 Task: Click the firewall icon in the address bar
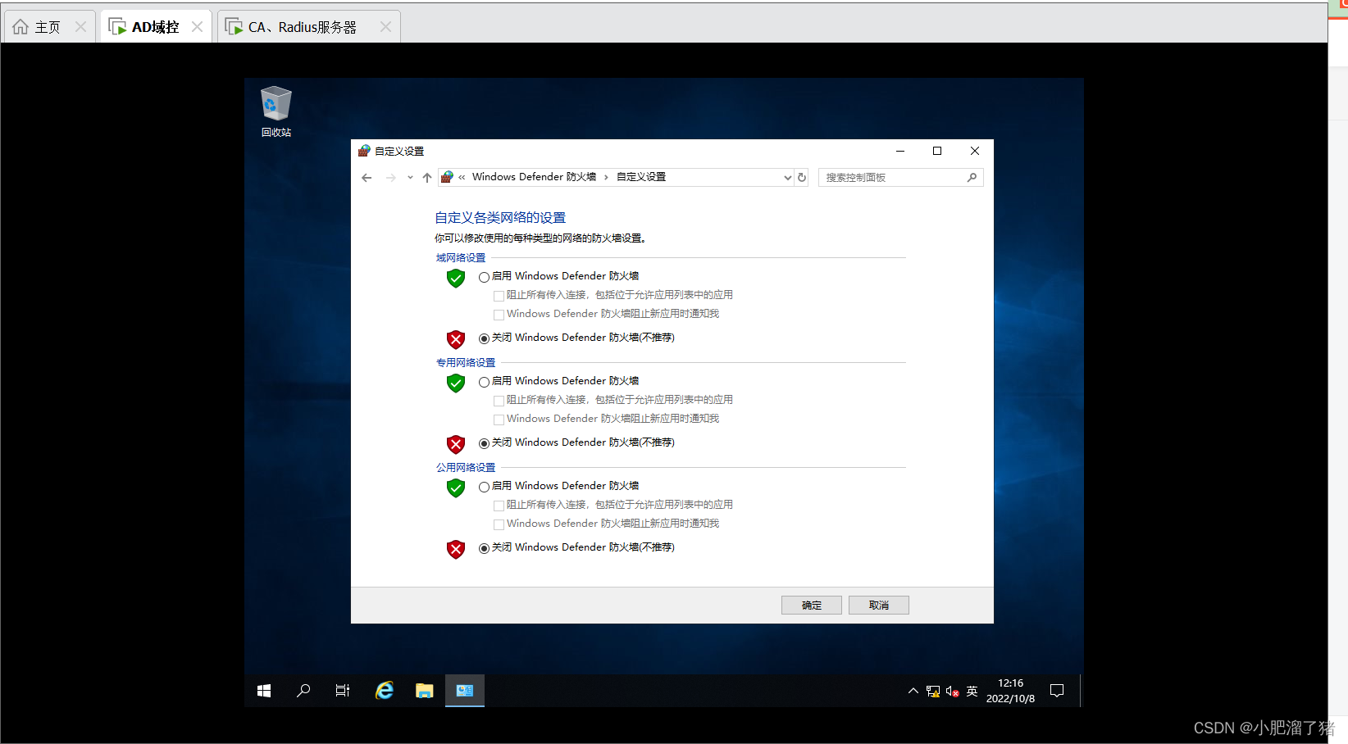click(447, 177)
